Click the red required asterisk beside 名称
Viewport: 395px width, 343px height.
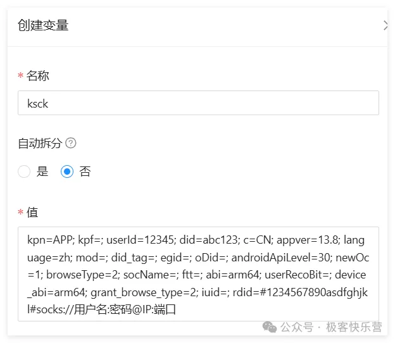20,75
